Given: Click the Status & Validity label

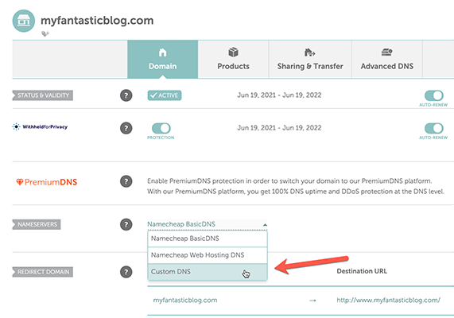Looking at the screenshot, I should (x=43, y=95).
